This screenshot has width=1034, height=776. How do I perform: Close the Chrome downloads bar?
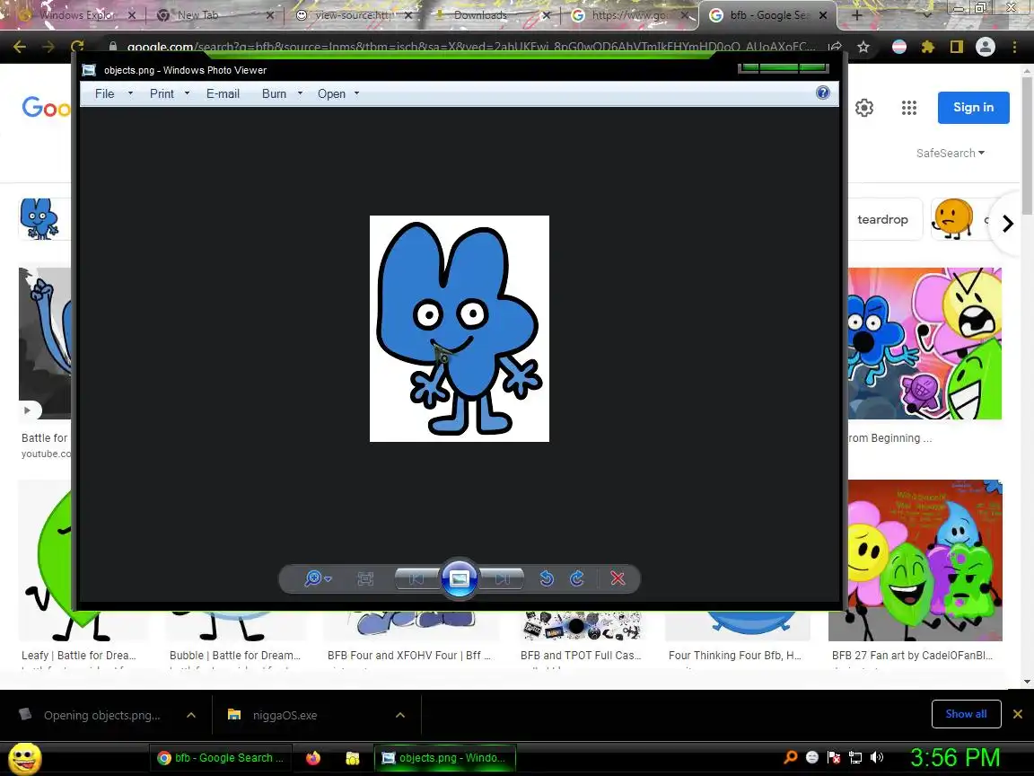(1018, 714)
